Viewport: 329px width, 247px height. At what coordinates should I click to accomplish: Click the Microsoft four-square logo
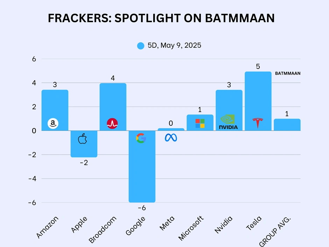coord(200,123)
